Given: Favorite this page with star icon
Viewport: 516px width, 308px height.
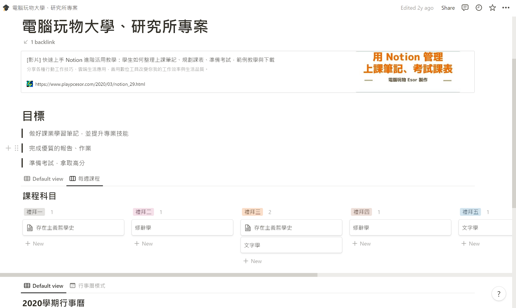Looking at the screenshot, I should coord(492,8).
